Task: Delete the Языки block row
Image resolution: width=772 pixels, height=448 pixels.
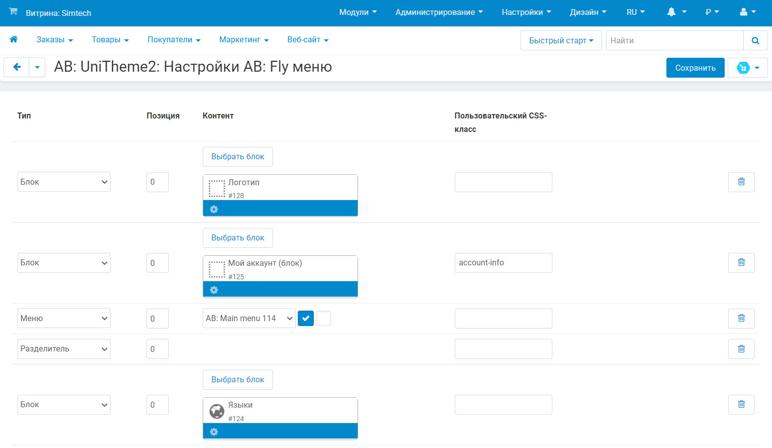Action: (x=741, y=404)
